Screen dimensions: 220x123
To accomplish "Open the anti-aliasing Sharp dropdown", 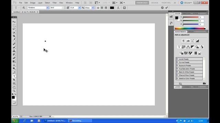I will point(93,8).
